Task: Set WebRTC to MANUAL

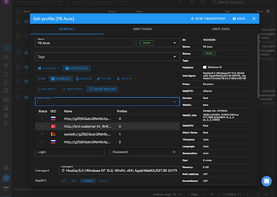Action: point(103,181)
